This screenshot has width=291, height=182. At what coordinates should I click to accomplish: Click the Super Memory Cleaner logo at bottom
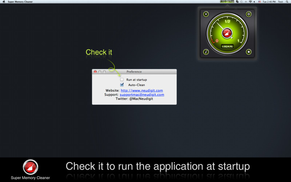[31, 167]
